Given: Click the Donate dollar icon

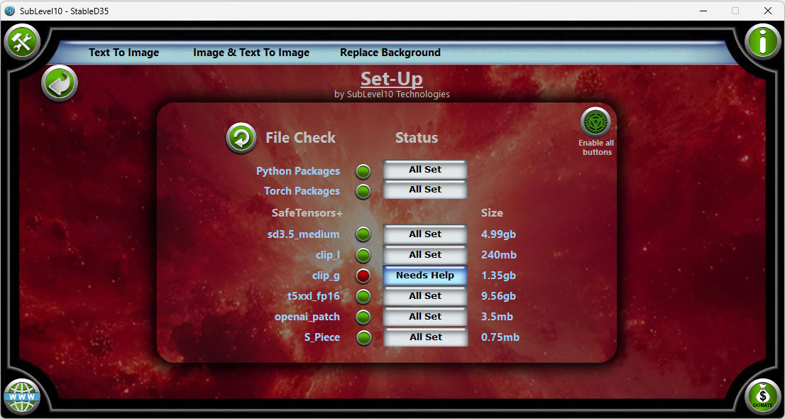Looking at the screenshot, I should coord(763,397).
